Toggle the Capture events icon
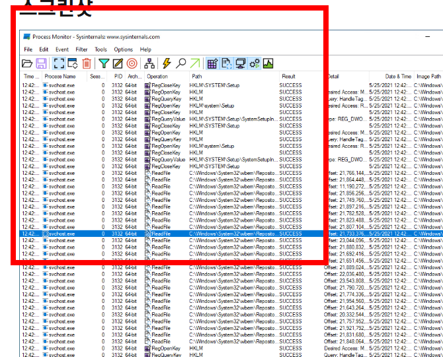443x357 pixels. tap(59, 63)
